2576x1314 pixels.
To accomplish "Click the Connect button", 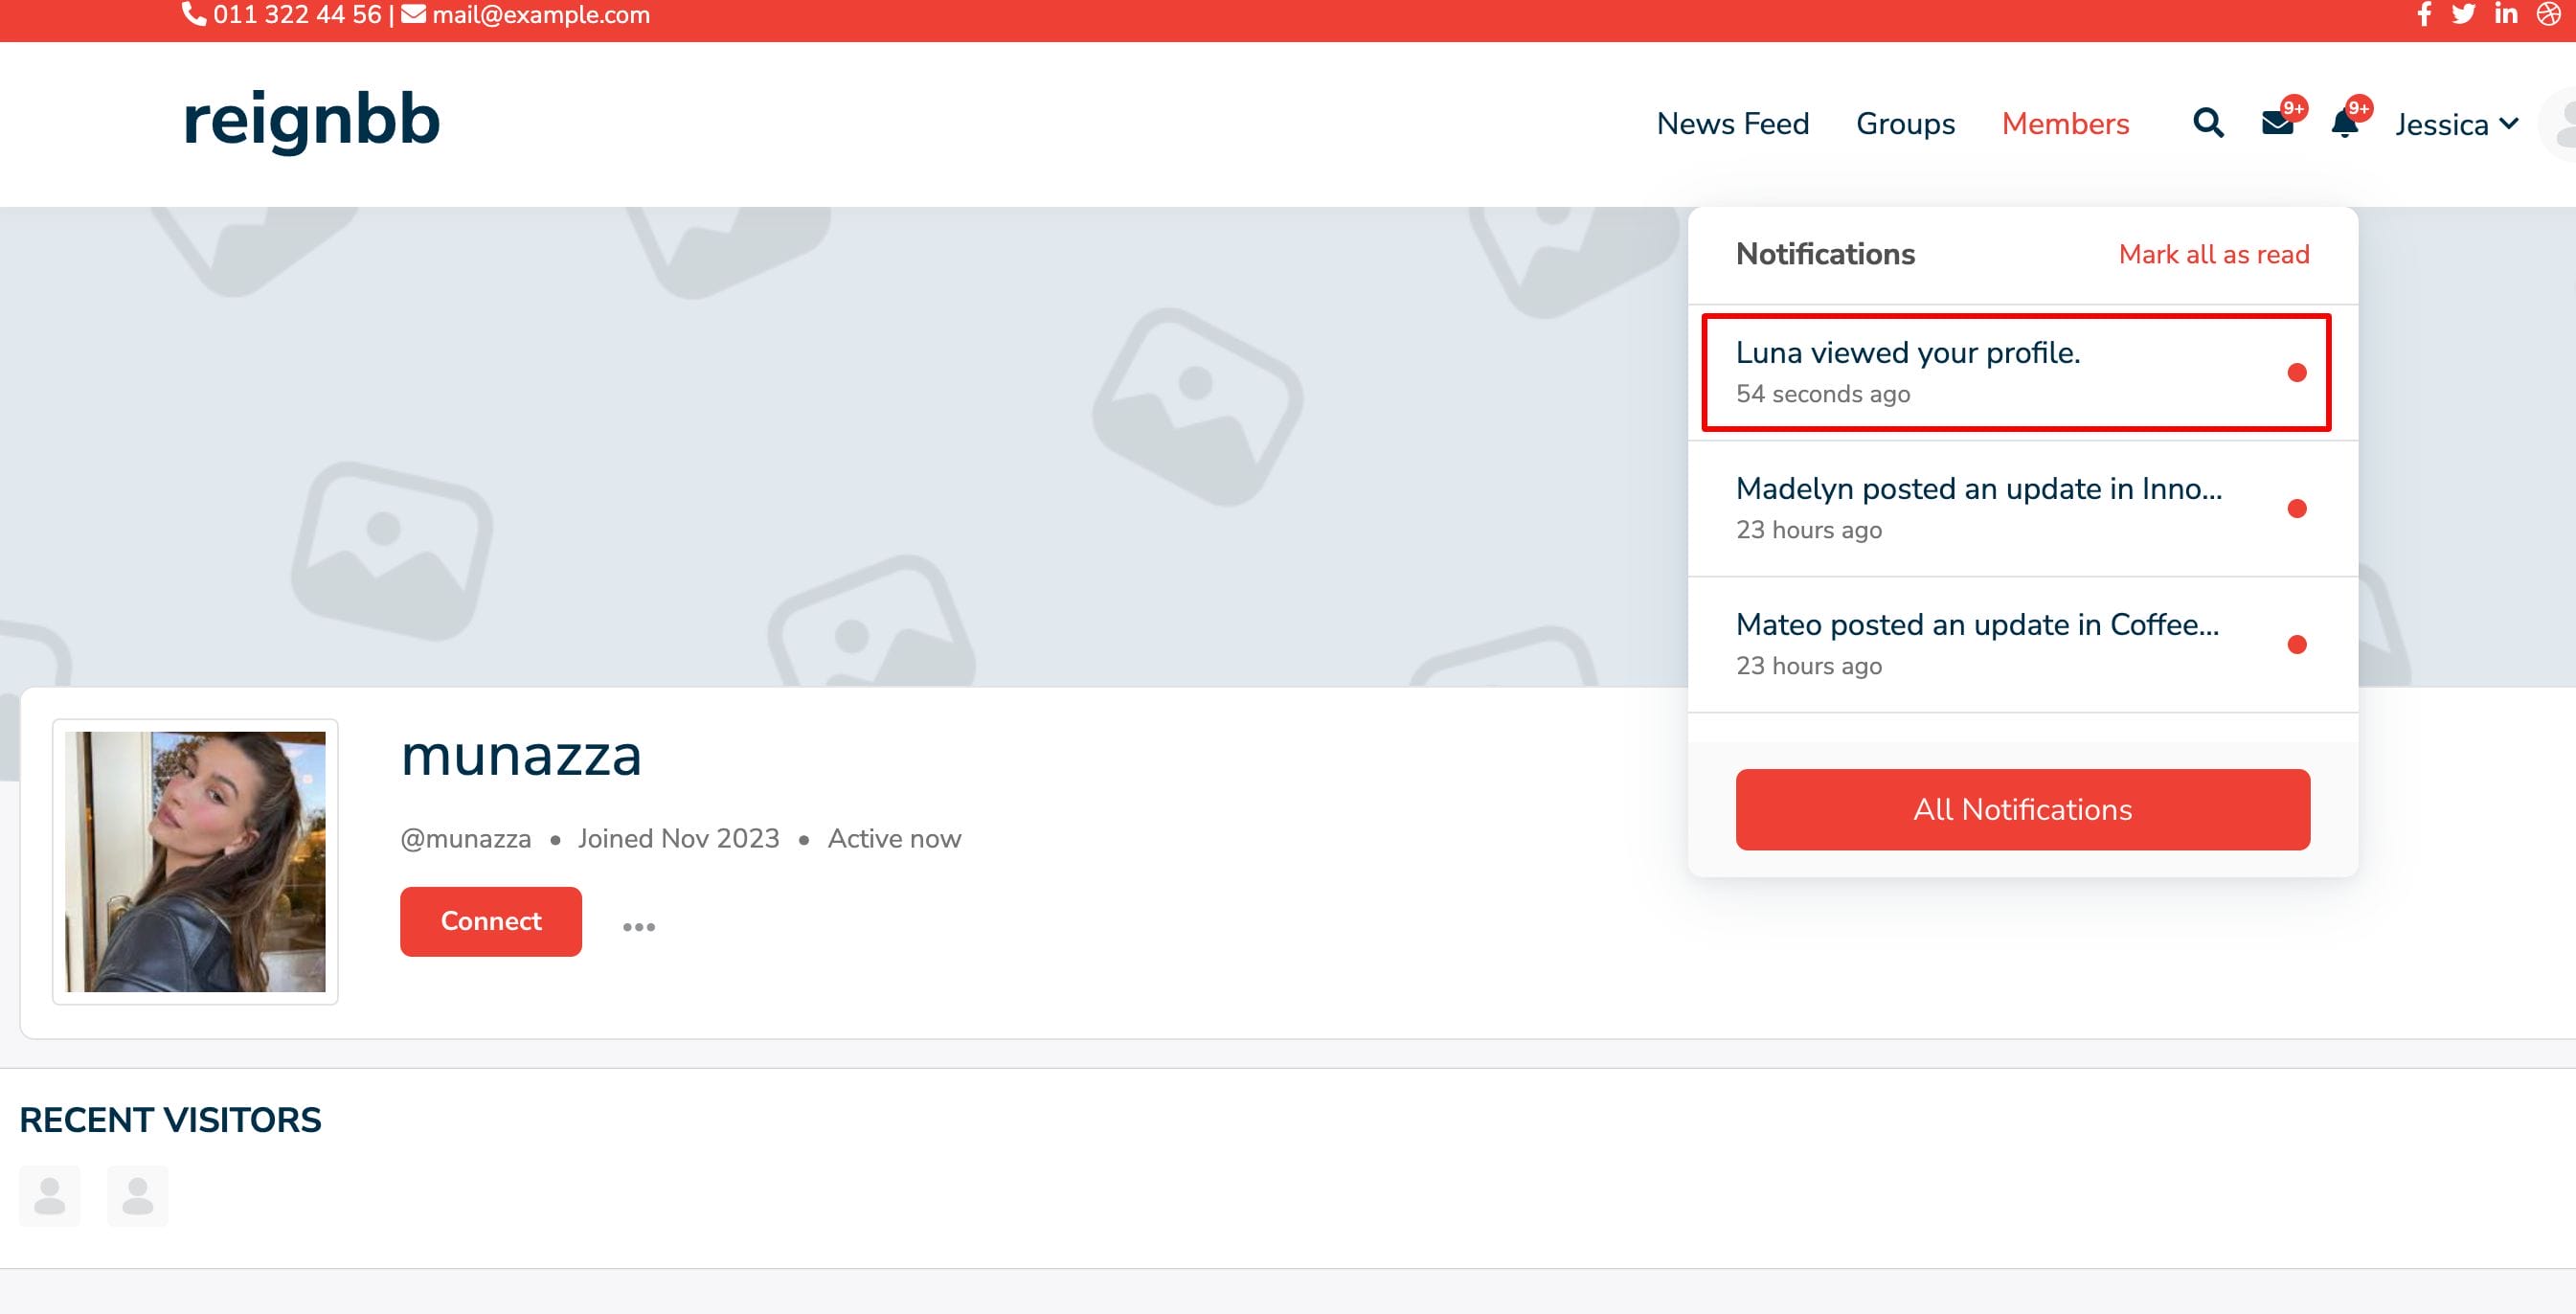I will pos(491,921).
